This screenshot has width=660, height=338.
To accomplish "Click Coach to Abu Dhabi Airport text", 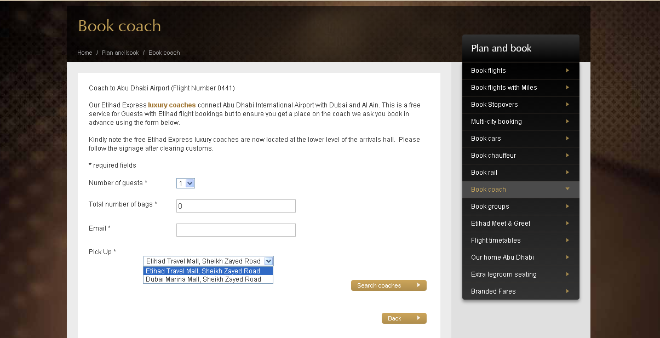I will pos(162,88).
